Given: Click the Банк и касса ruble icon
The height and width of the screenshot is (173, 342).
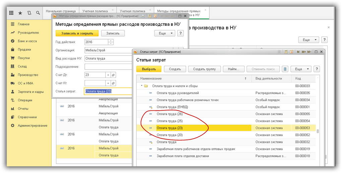Looking at the screenshot, I should click(x=13, y=41).
